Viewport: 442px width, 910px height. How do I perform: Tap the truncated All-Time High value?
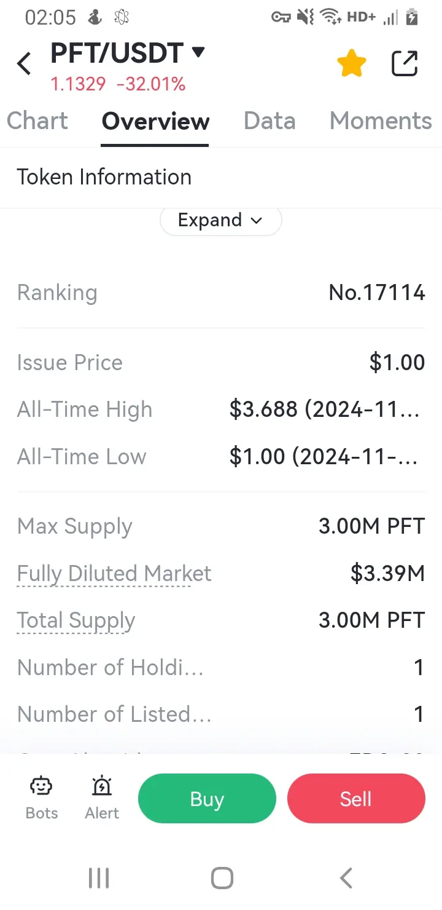325,410
